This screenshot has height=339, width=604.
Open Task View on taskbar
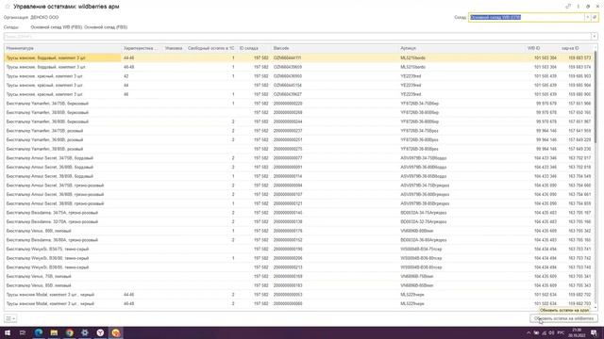(23, 332)
